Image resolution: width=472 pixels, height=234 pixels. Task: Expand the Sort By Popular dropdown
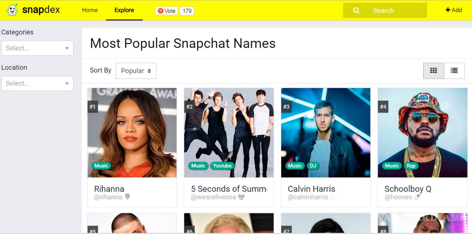[136, 71]
